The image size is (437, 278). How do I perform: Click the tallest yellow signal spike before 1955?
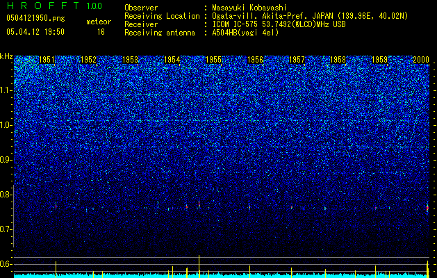pyautogui.click(x=199, y=266)
